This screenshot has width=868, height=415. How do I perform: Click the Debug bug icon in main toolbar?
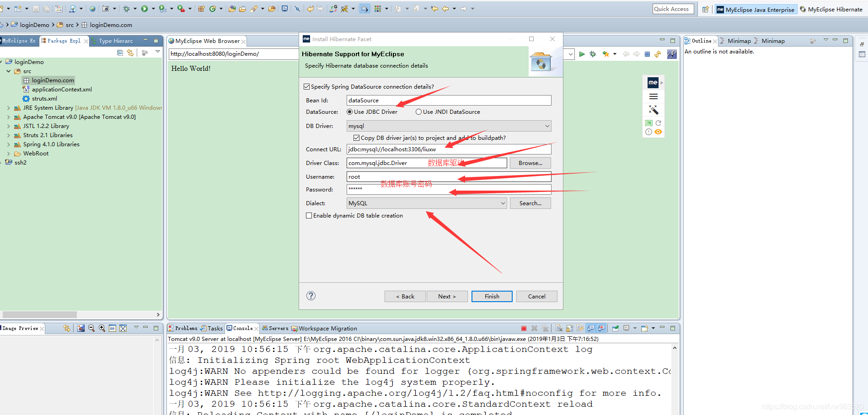[127, 9]
